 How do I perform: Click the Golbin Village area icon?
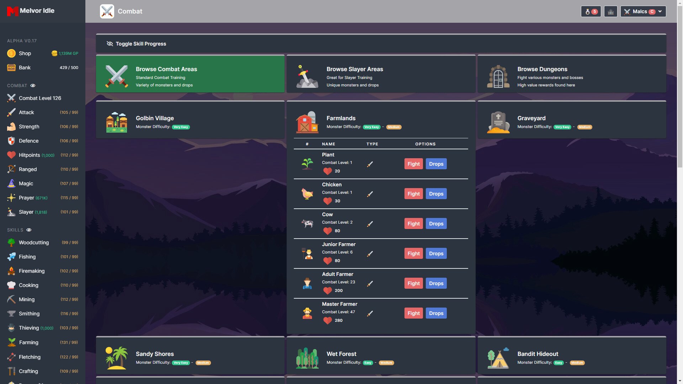pyautogui.click(x=116, y=122)
